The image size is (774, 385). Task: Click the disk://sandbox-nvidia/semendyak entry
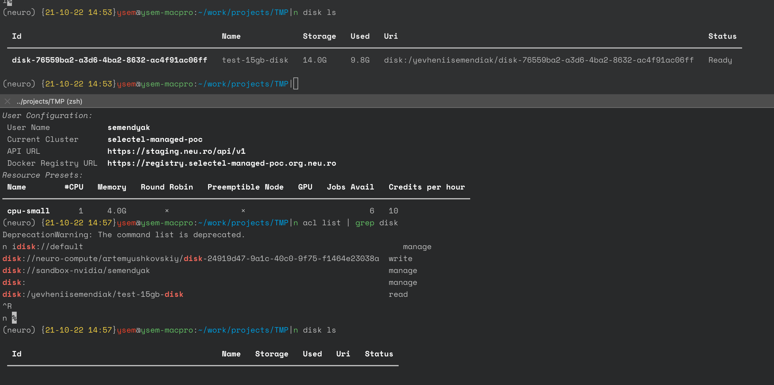point(76,271)
